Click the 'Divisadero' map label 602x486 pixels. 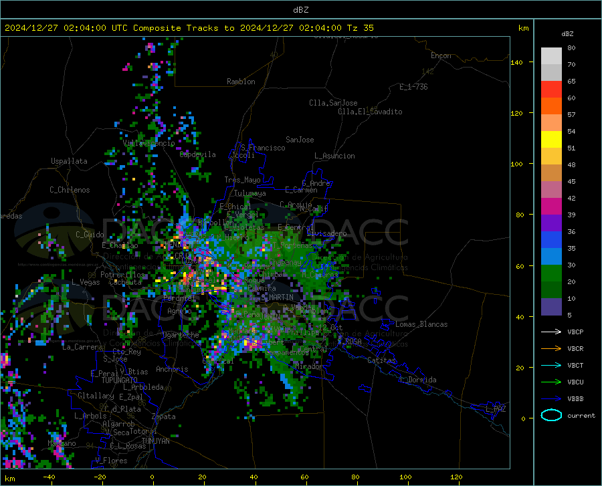tap(326, 233)
